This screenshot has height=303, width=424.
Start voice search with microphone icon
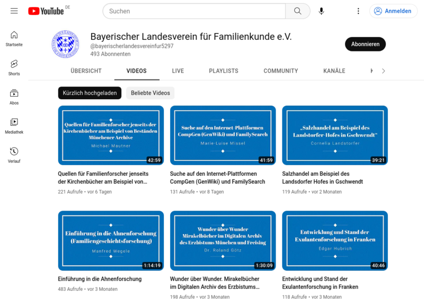tap(321, 11)
